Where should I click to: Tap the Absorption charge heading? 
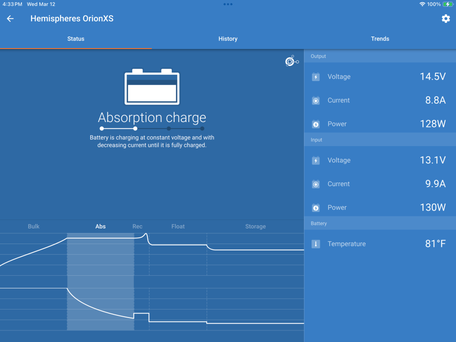152,118
